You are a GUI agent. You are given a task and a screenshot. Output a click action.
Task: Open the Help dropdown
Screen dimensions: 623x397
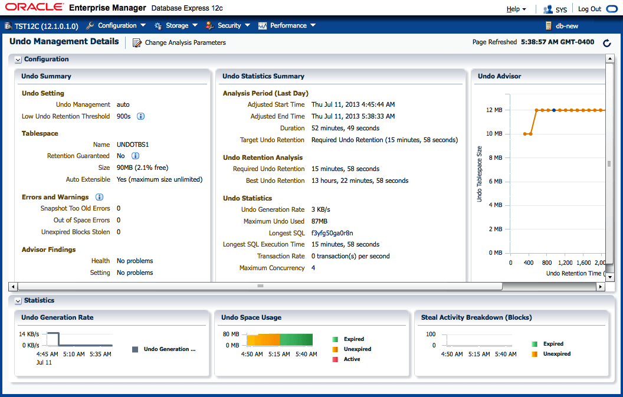pyautogui.click(x=516, y=9)
